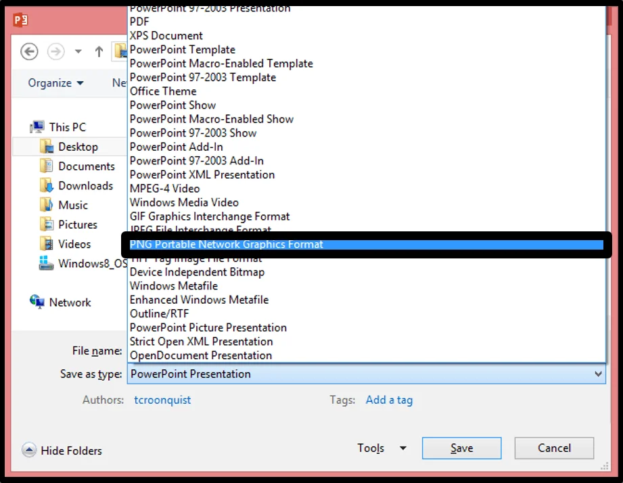Choose PowerPoint Show file type
Screen dimensions: 623x483
(x=367, y=106)
